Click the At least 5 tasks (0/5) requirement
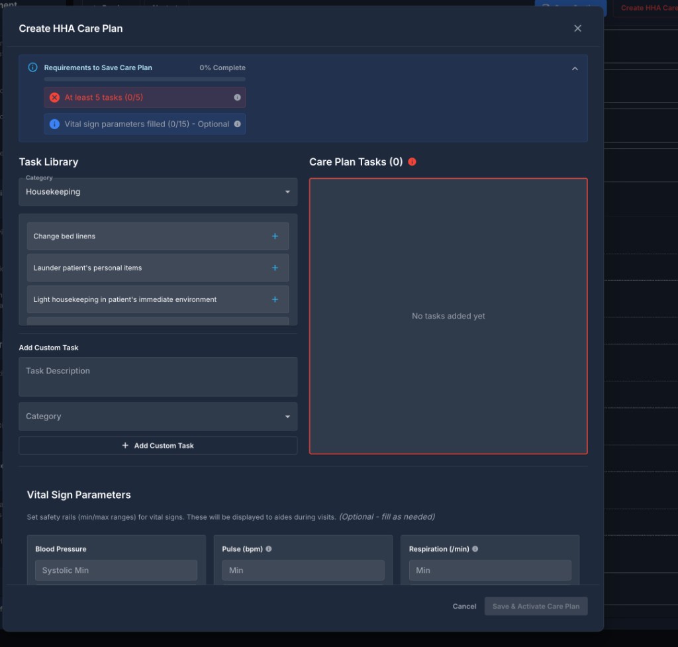Viewport: 678px width, 647px height. [145, 97]
